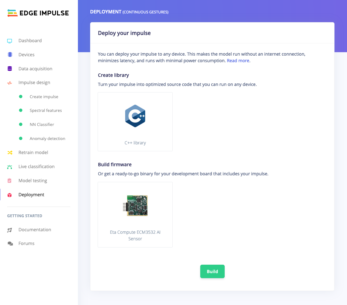
Task: Click the Edge Impulse logo
Action: 38,13
